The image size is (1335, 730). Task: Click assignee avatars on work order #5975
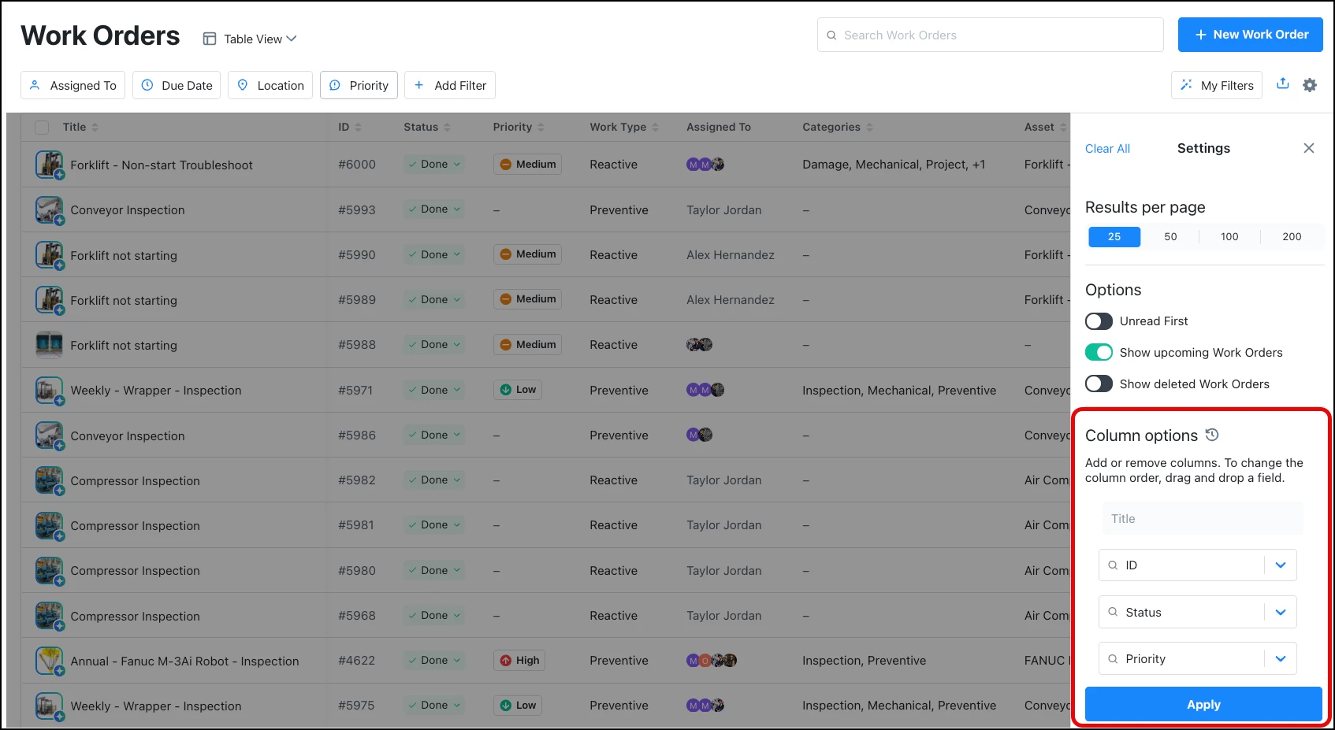point(705,706)
